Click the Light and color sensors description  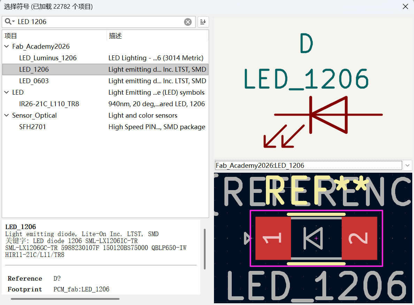tap(143, 115)
